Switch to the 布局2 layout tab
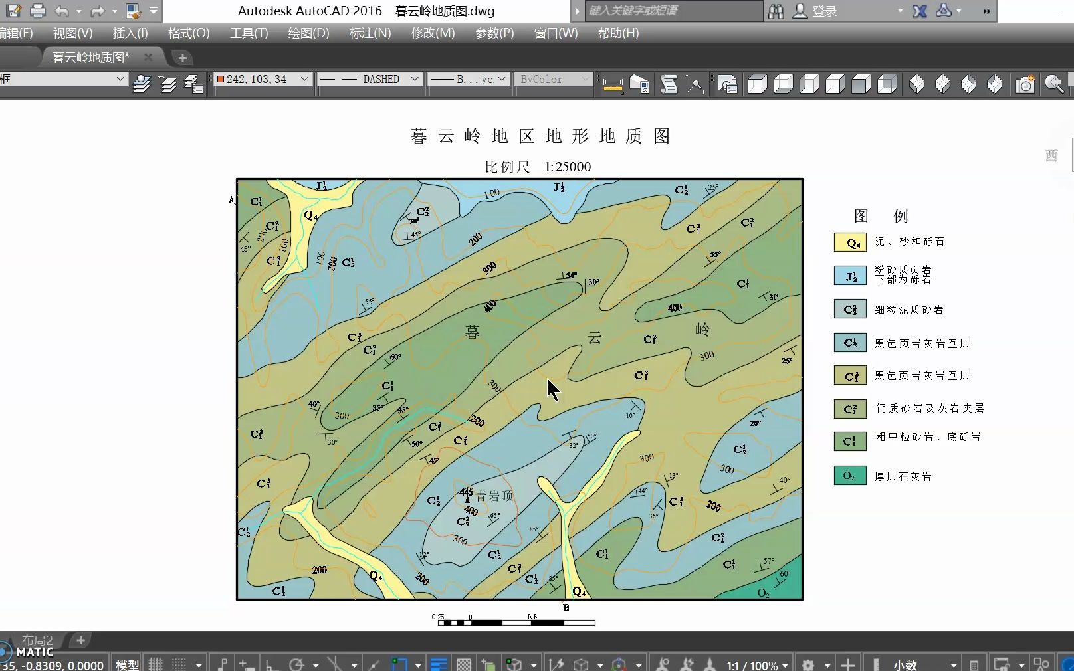The height and width of the screenshot is (671, 1074). pyautogui.click(x=37, y=640)
